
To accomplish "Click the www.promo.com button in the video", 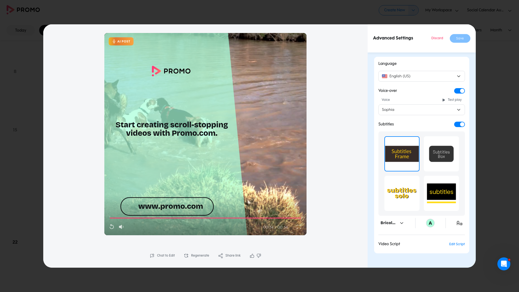I will [x=167, y=206].
